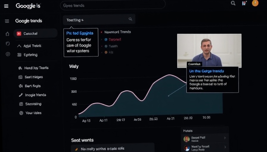Click the leaf-shaped icon in the rail
Screen dimensions: 267x152
[8, 44]
